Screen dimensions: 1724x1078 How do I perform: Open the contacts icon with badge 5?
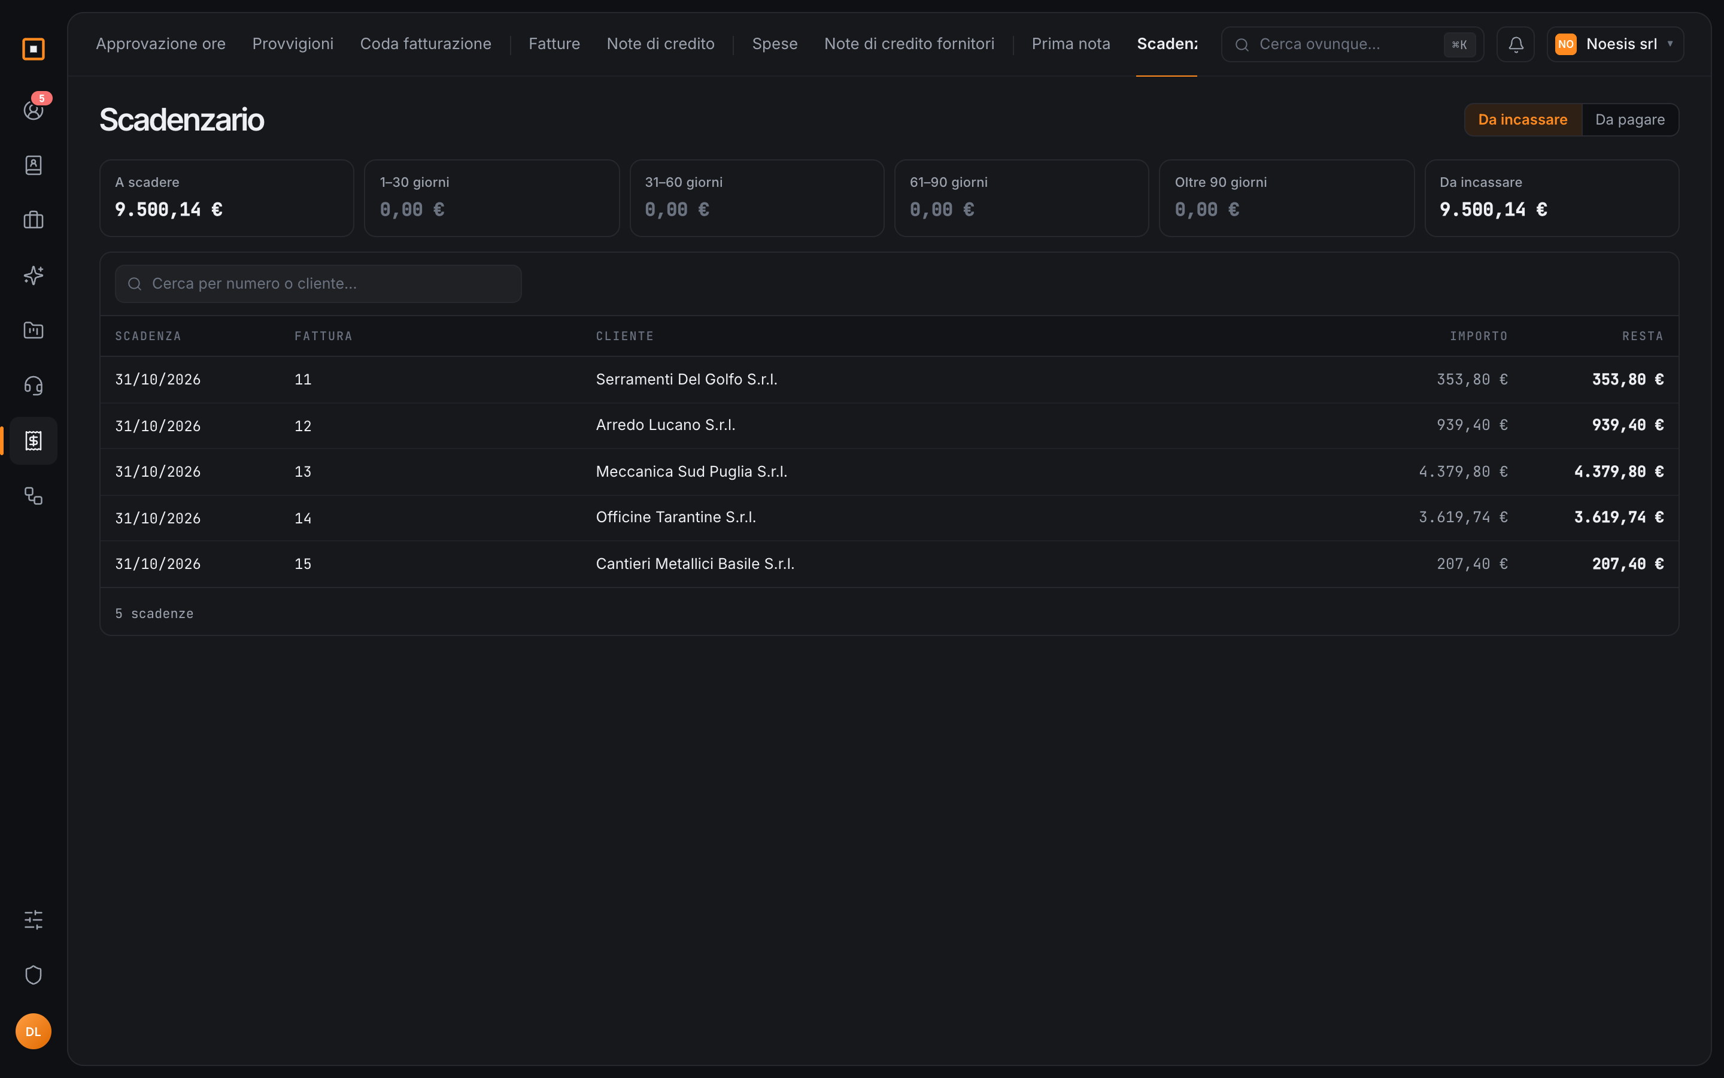(x=34, y=110)
